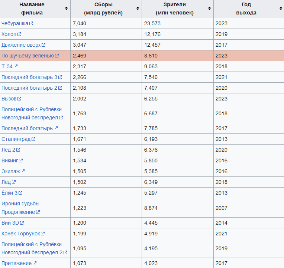Click external link icon beside По щучьему веленью
The height and width of the screenshot is (268, 284).
(57, 56)
